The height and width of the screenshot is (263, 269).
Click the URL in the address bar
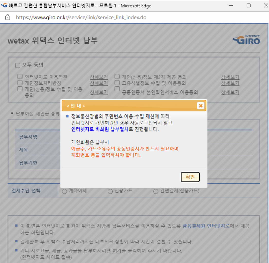(x=81, y=17)
